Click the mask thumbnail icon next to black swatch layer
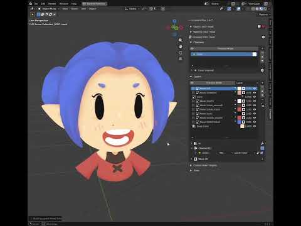Image resolution: width=301 pixels, height=226 pixels. coord(243,114)
